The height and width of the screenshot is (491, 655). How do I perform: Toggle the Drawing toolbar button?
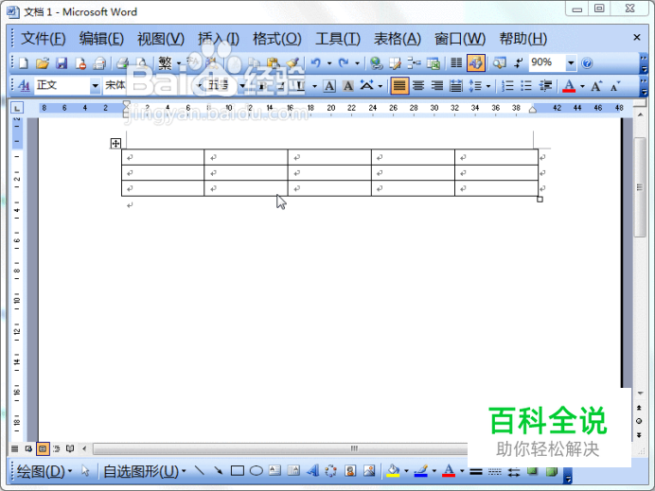[x=476, y=63]
